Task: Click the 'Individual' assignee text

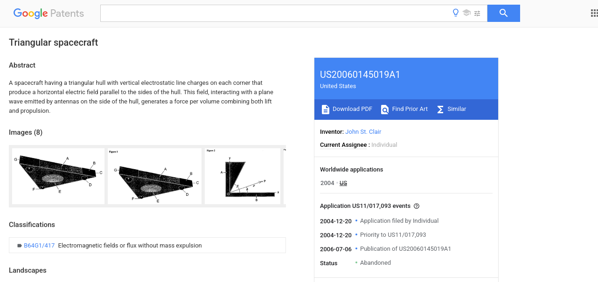Action: [384, 145]
